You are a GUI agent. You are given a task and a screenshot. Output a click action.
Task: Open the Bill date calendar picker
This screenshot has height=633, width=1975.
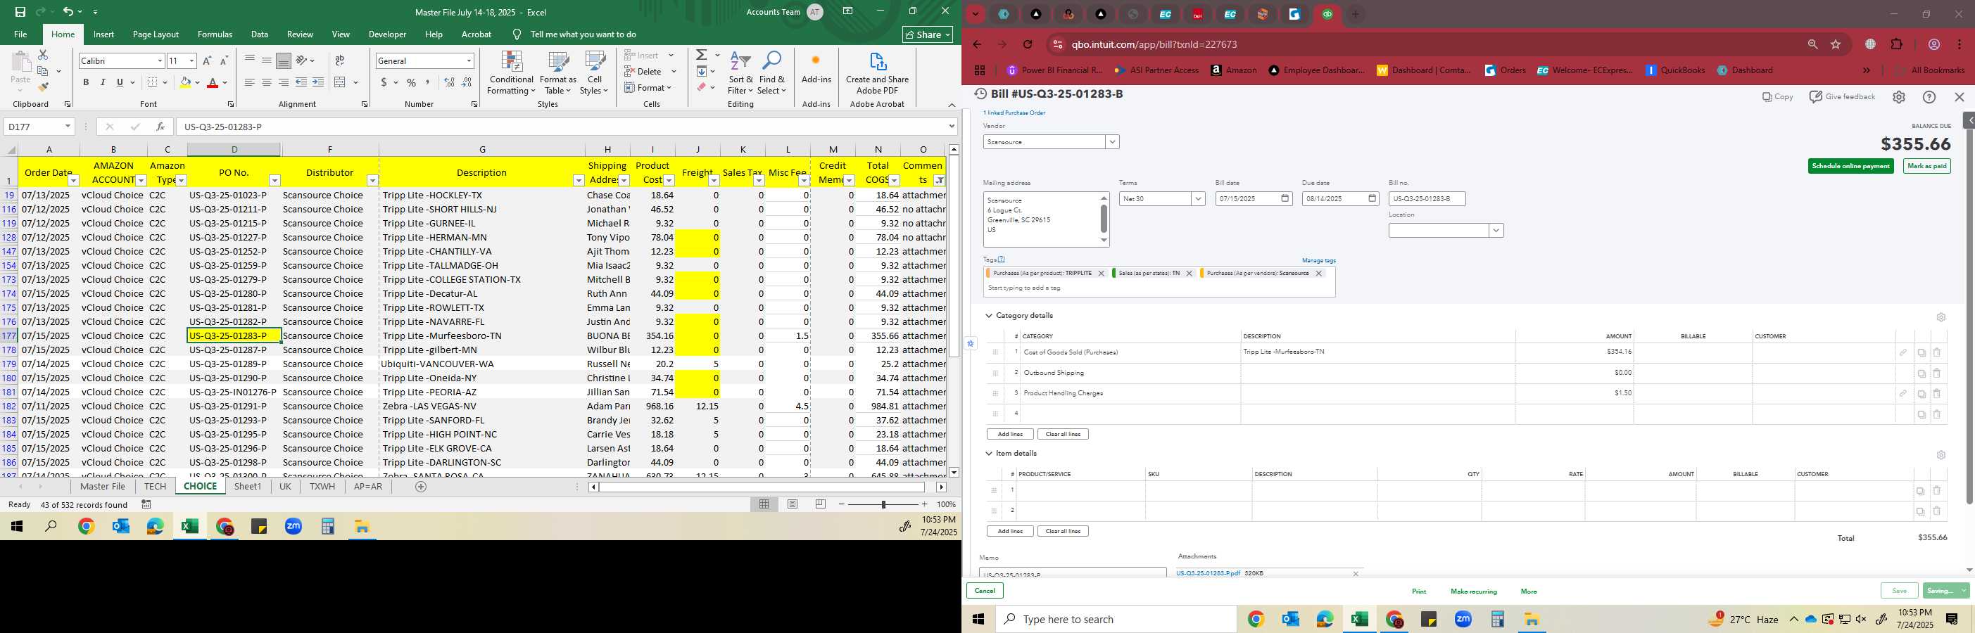(1285, 198)
